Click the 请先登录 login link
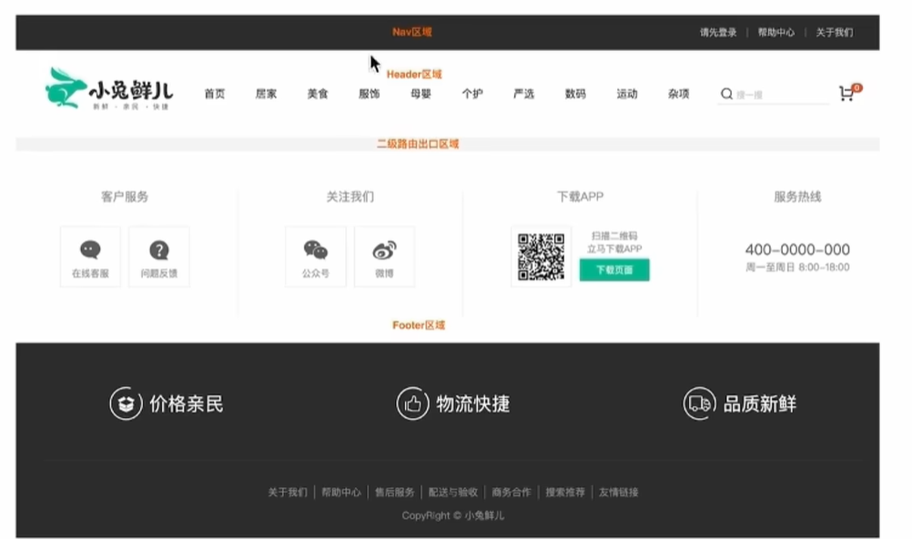The image size is (912, 539). (x=718, y=32)
